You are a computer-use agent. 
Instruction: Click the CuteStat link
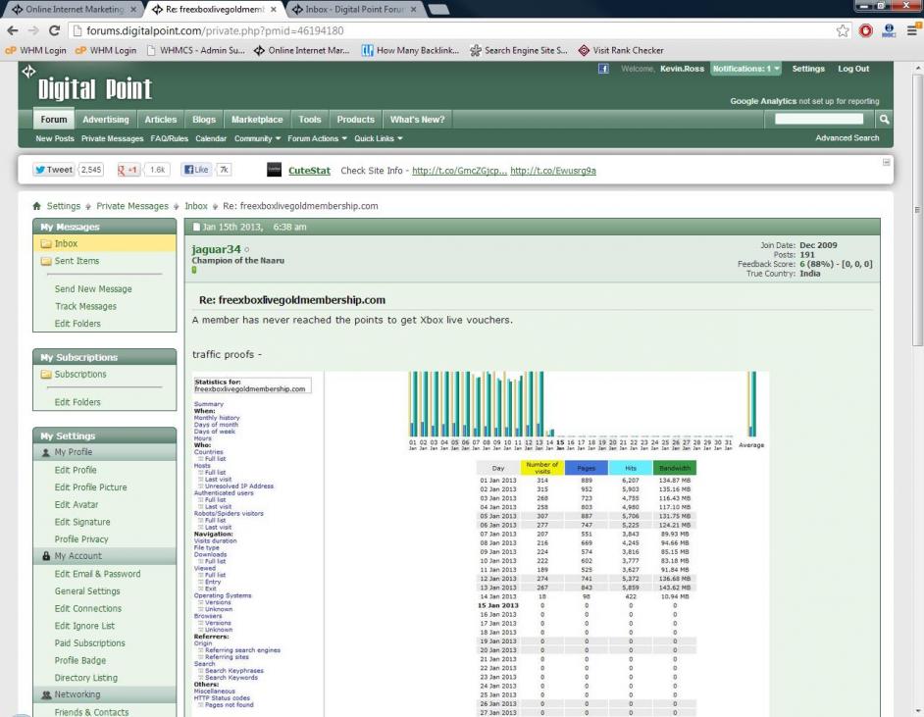click(309, 171)
